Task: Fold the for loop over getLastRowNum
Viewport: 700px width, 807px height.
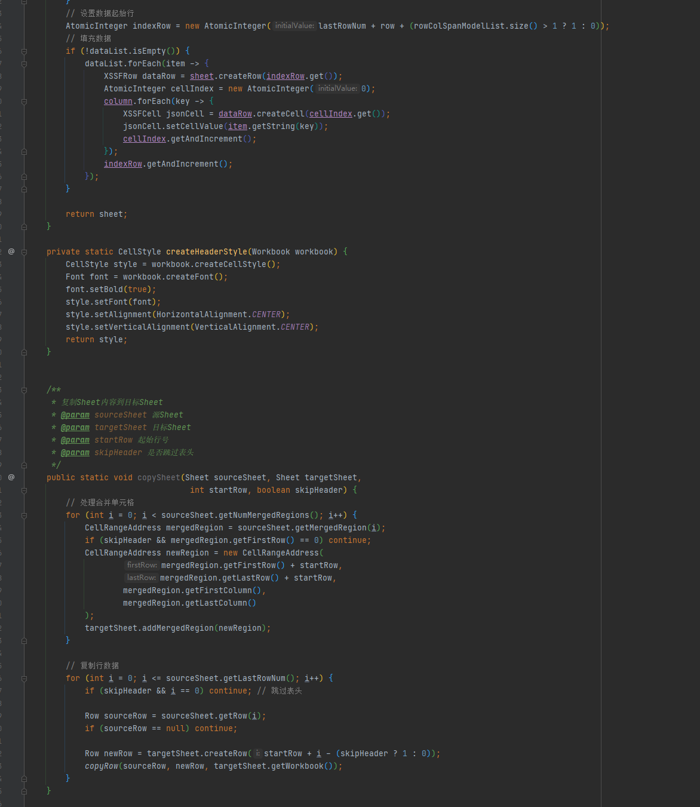Action: tap(24, 679)
